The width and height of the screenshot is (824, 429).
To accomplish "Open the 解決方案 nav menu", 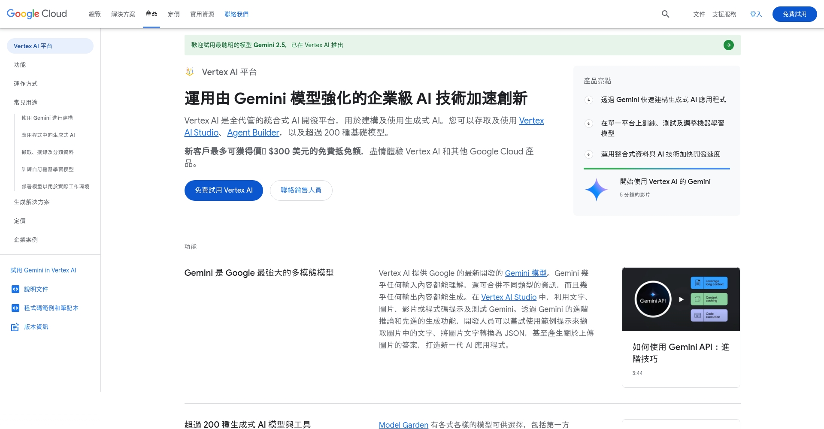I will [x=123, y=14].
